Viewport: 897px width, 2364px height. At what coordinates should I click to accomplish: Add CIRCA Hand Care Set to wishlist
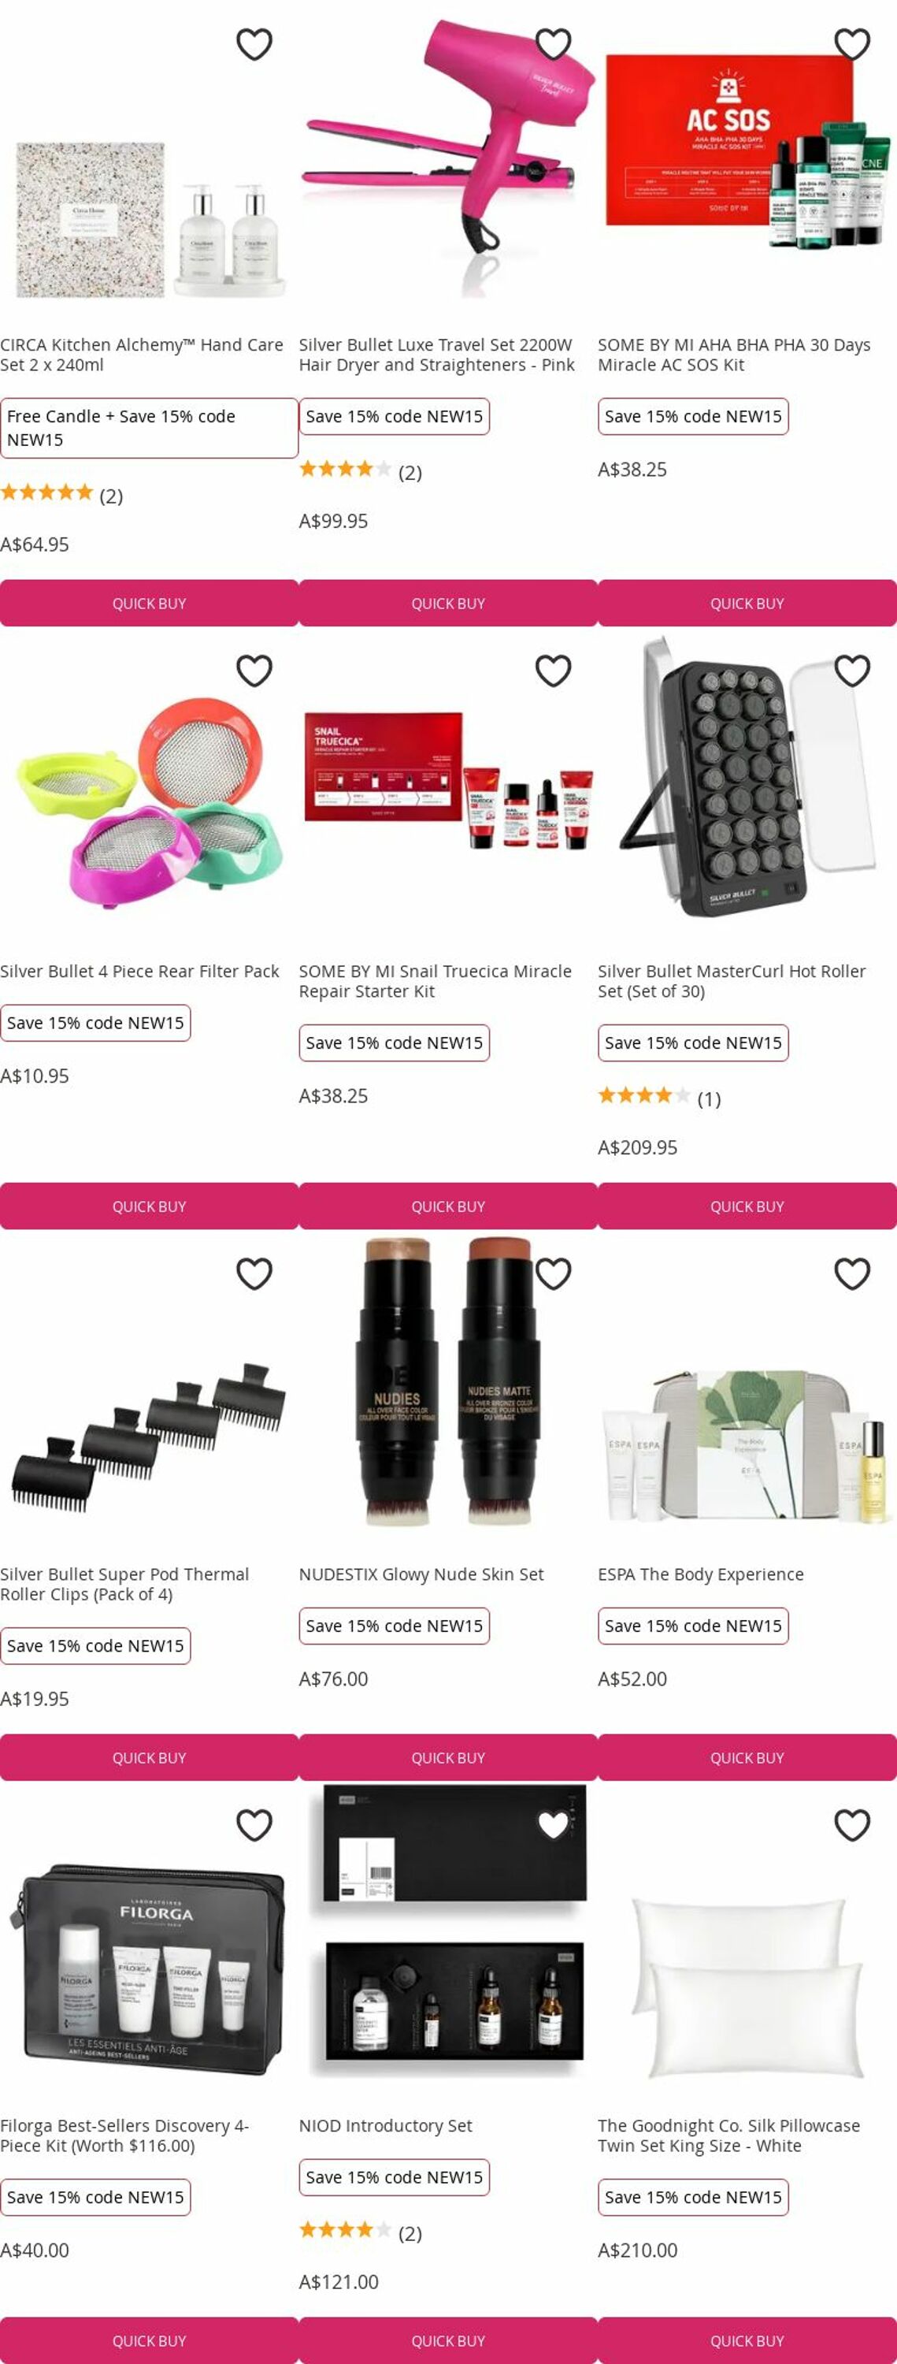coord(254,44)
